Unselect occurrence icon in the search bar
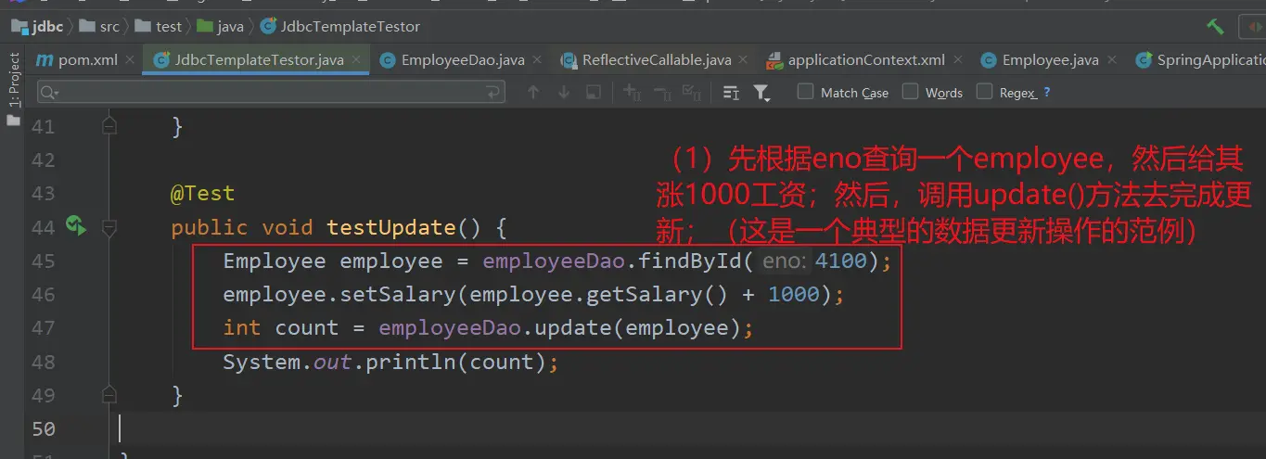1266x459 pixels. (662, 93)
